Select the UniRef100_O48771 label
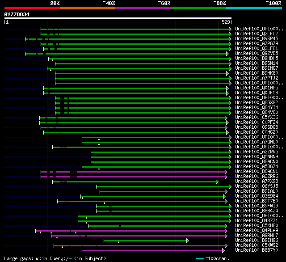Screen dimensions: 286x262 point(257,221)
